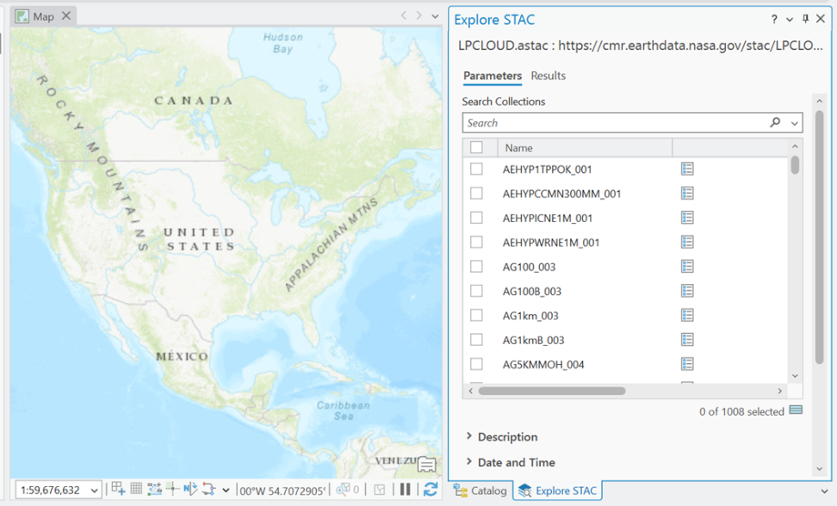
Task: Select the AG5KMMOH_004 collection name
Action: (x=543, y=365)
